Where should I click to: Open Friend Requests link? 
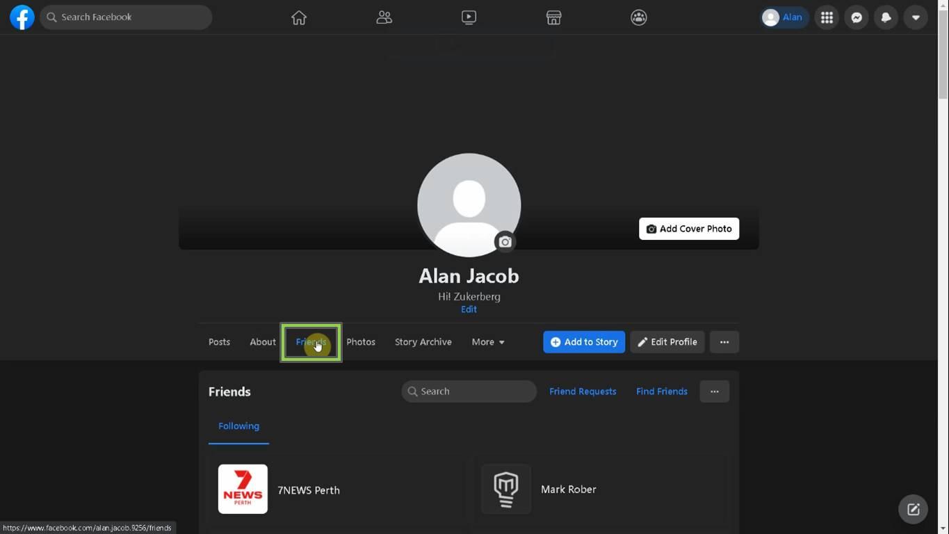coord(583,391)
